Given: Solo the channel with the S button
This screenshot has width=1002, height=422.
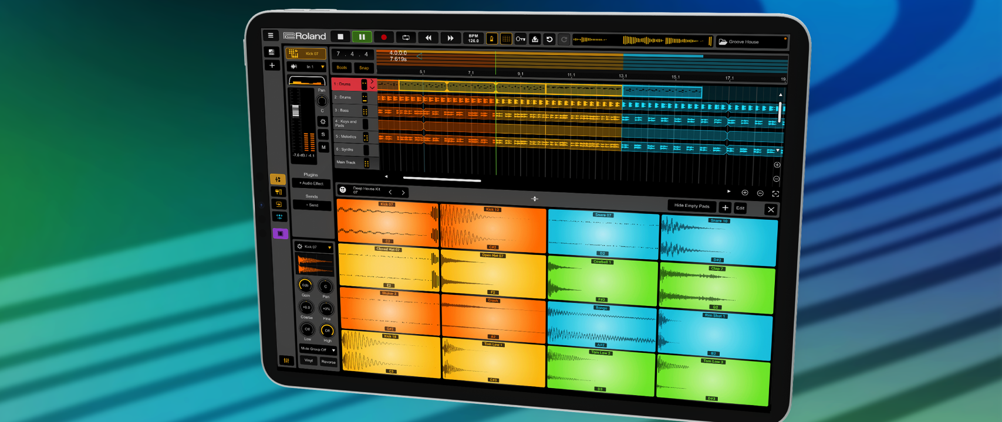Looking at the screenshot, I should point(323,134).
